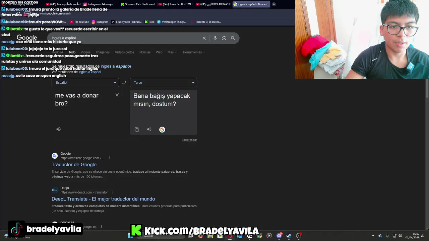Clear the Spanish source text
This screenshot has width=429, height=241.
[117, 95]
